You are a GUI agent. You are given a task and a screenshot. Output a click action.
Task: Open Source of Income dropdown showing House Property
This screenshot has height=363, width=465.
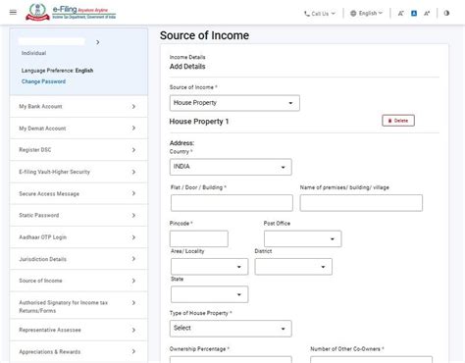pos(234,103)
